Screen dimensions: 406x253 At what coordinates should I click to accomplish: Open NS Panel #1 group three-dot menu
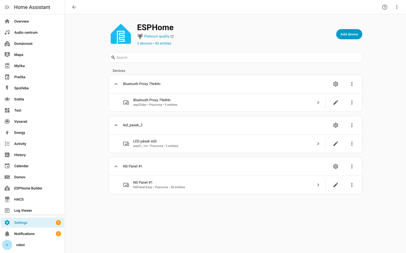[352, 166]
